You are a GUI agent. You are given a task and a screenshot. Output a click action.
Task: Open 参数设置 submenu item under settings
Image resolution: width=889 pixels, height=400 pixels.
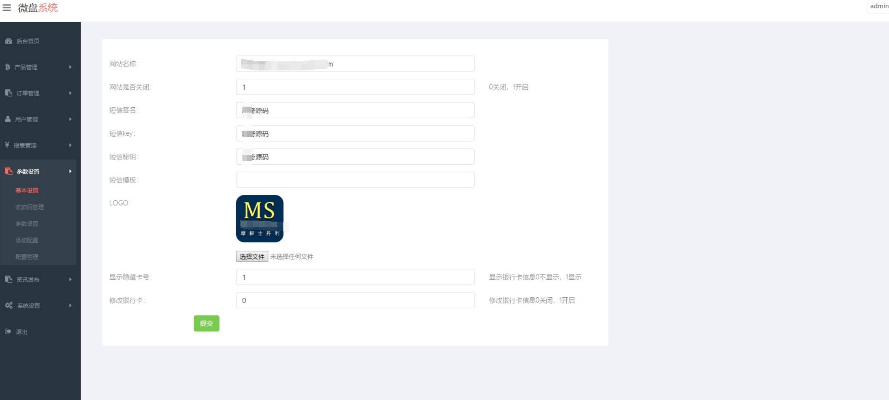(x=27, y=224)
